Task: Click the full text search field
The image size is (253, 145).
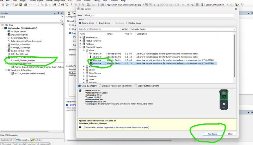Action: coord(99,29)
